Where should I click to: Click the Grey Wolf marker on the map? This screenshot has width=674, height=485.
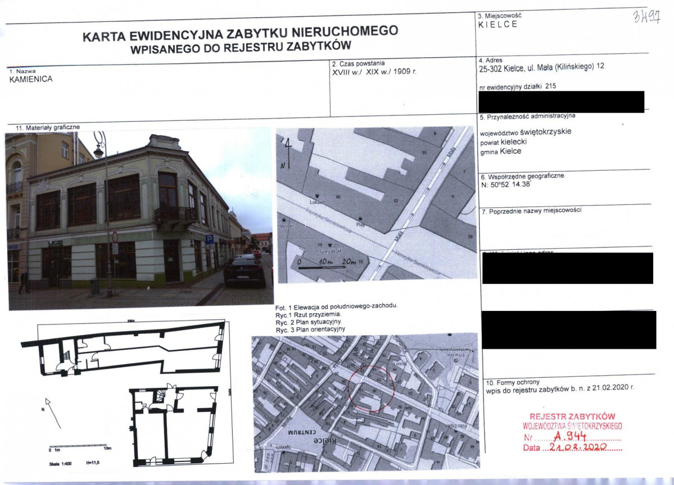tap(337, 247)
